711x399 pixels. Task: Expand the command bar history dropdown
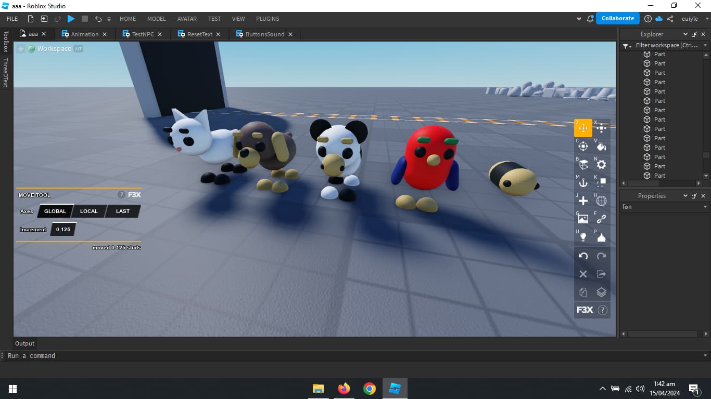(706, 355)
